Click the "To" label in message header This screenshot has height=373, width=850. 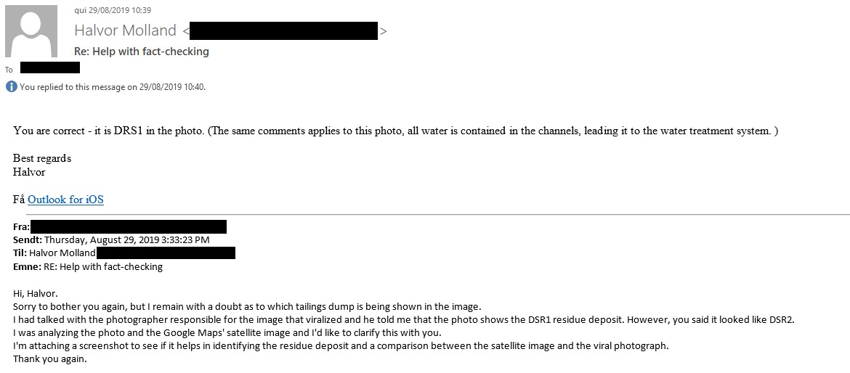pyautogui.click(x=9, y=70)
